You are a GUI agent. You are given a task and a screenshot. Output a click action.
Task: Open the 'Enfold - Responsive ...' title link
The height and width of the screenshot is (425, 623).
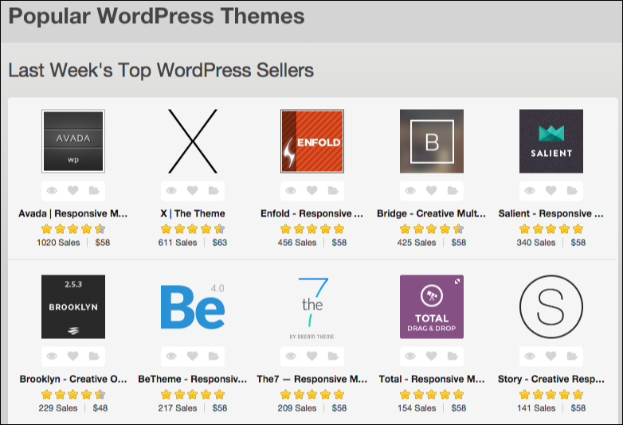[x=311, y=213]
